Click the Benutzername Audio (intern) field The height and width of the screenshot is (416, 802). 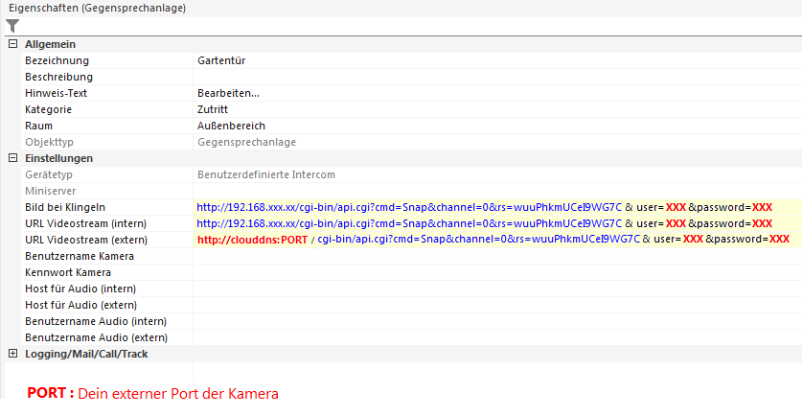click(x=479, y=321)
